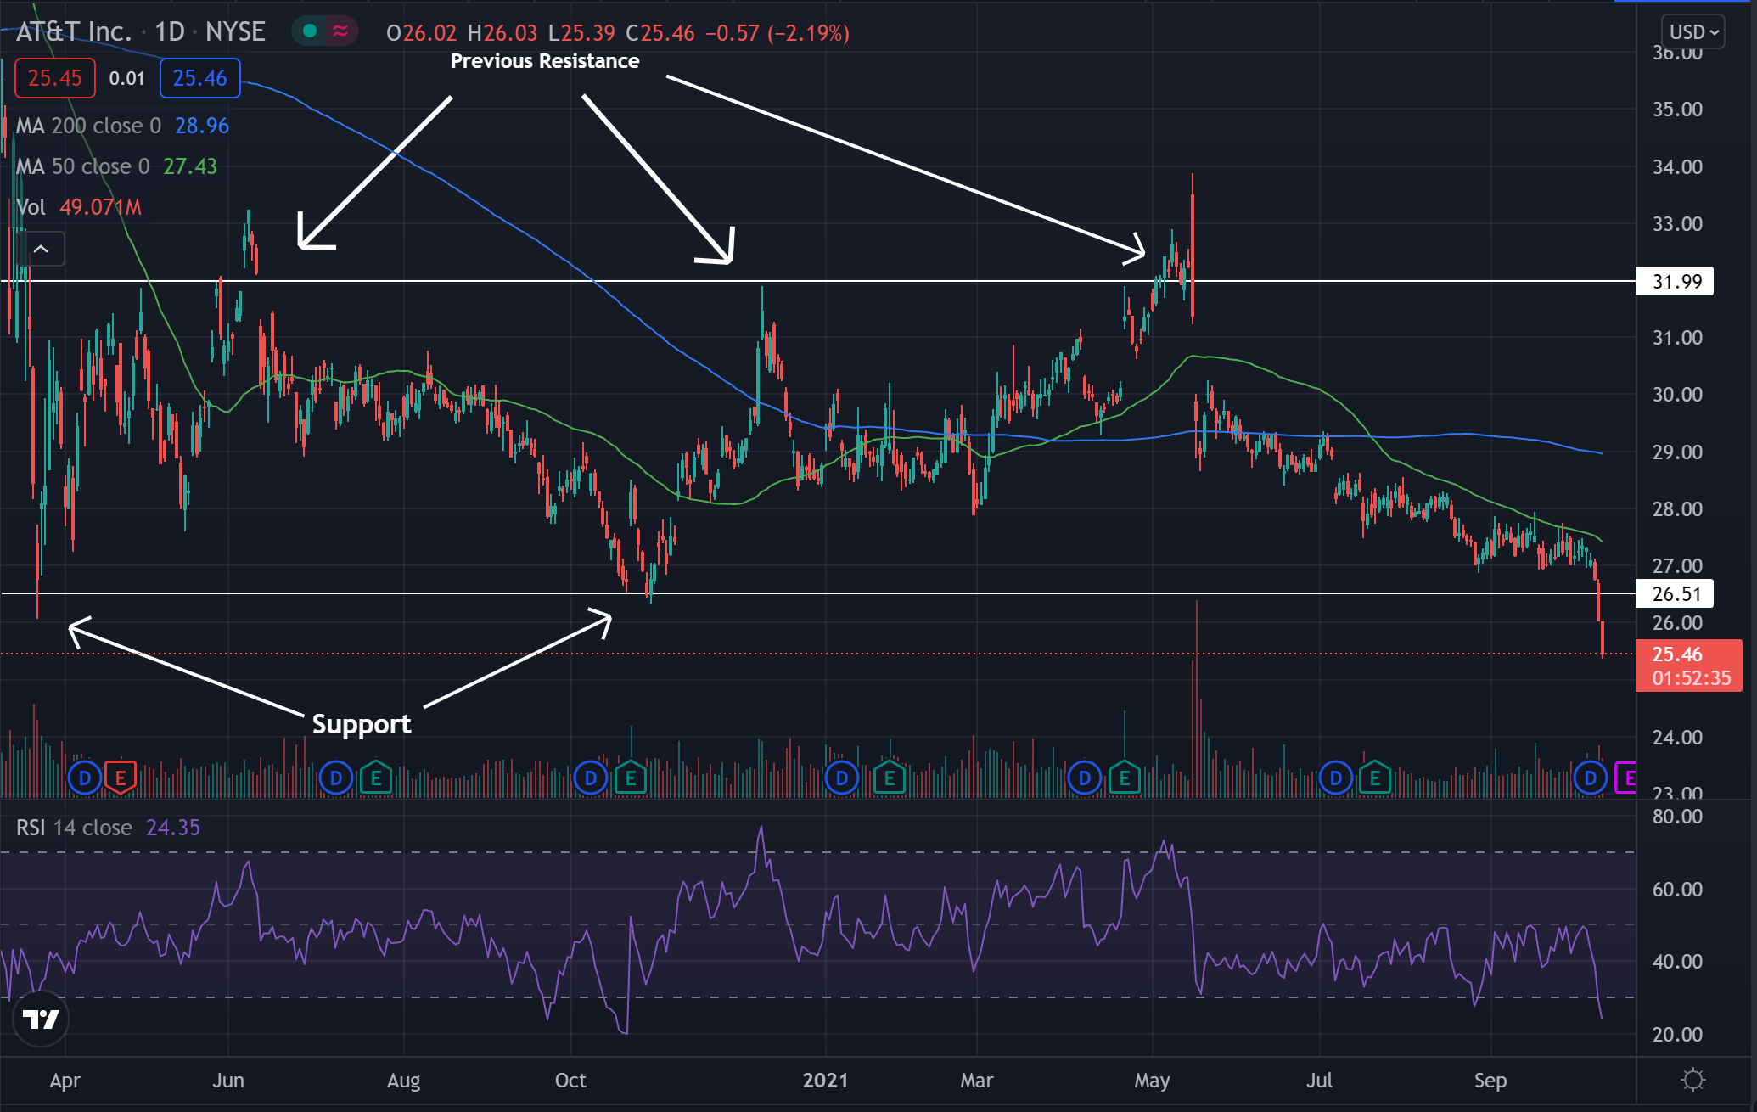This screenshot has width=1757, height=1112.
Task: Select the October 2020 earnings E marker
Action: point(630,778)
